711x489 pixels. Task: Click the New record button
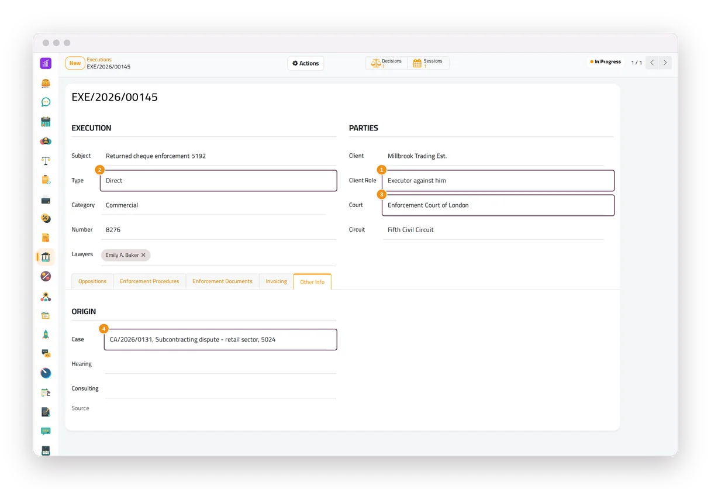tap(75, 63)
